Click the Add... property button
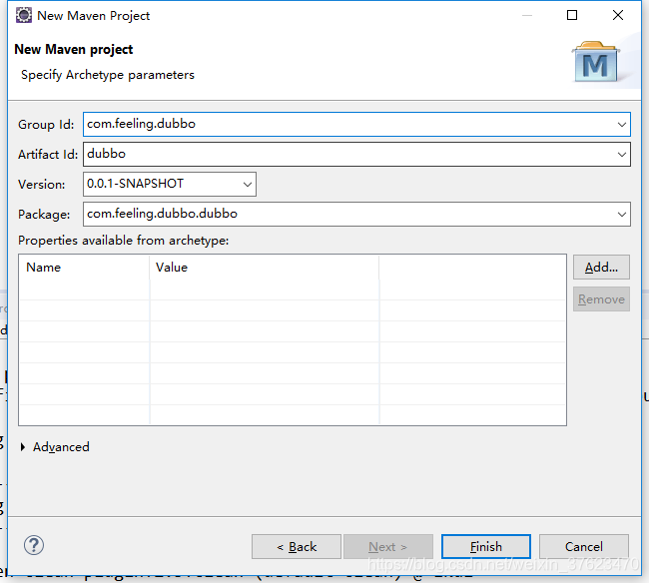Screen dimensions: 649x583 tap(601, 268)
